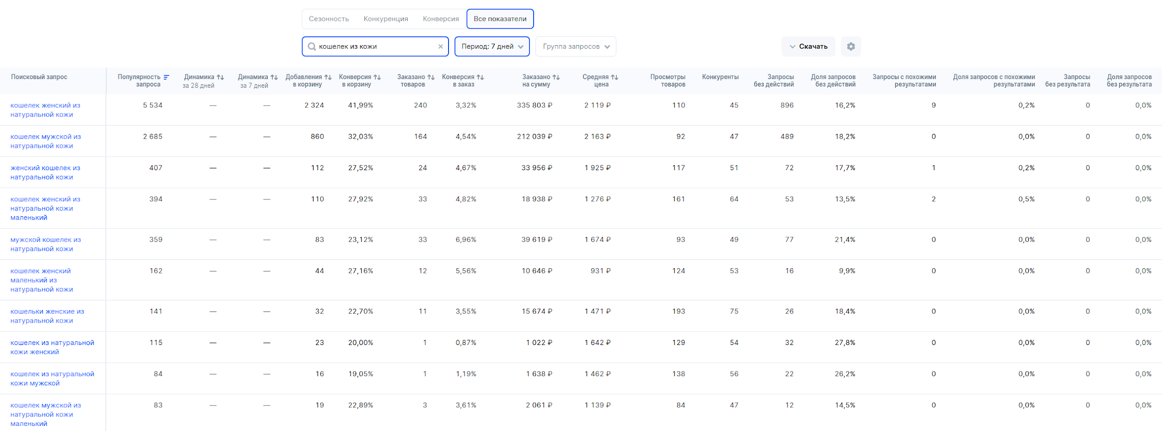Select the Конкуренция tab
The height and width of the screenshot is (431, 1162).
point(385,19)
